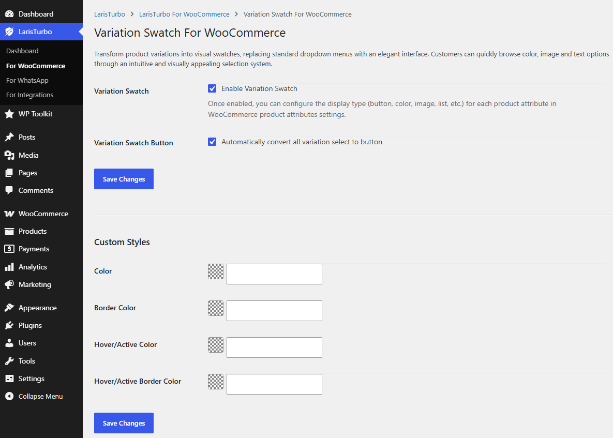Click the Appearance paintbrush icon
The image size is (613, 438).
tap(9, 308)
